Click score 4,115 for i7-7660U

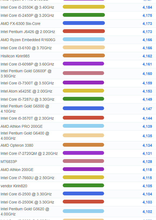coord(147,178)
